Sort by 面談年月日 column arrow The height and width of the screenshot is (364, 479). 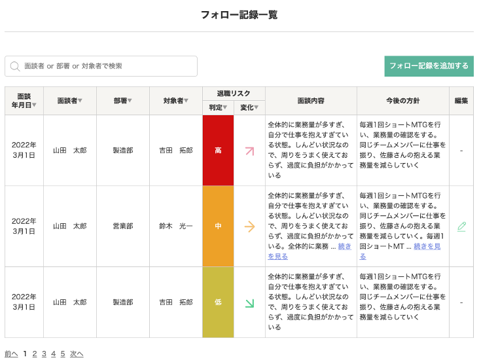35,105
